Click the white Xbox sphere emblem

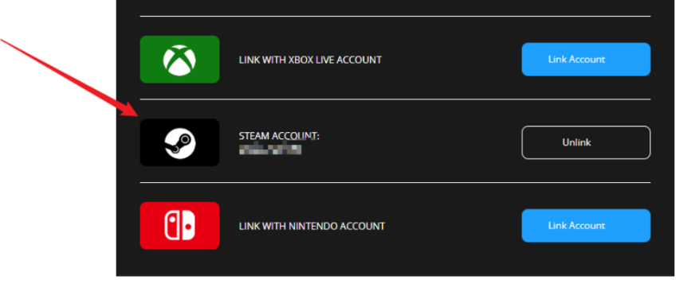coord(179,60)
